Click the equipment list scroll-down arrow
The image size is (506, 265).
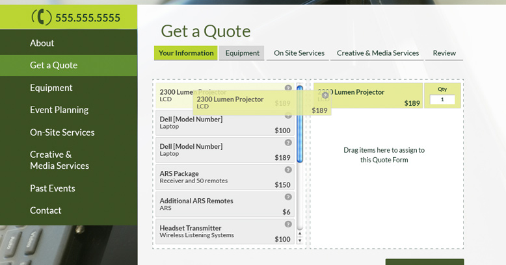pyautogui.click(x=300, y=240)
